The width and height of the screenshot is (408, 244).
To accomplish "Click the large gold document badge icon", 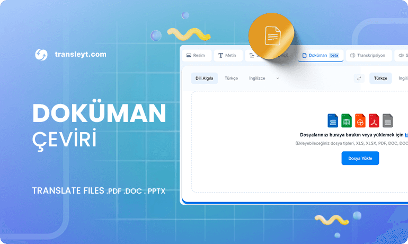I will (272, 36).
